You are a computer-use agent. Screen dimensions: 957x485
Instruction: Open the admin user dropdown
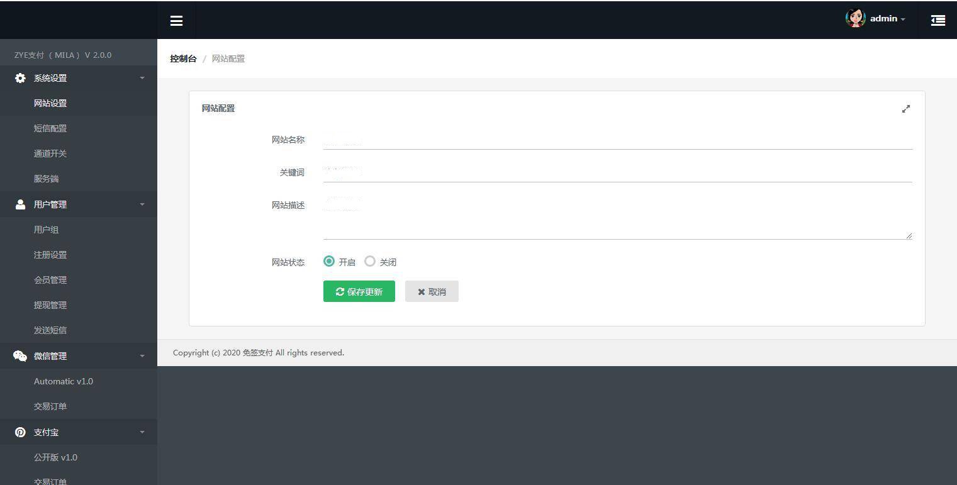click(887, 19)
